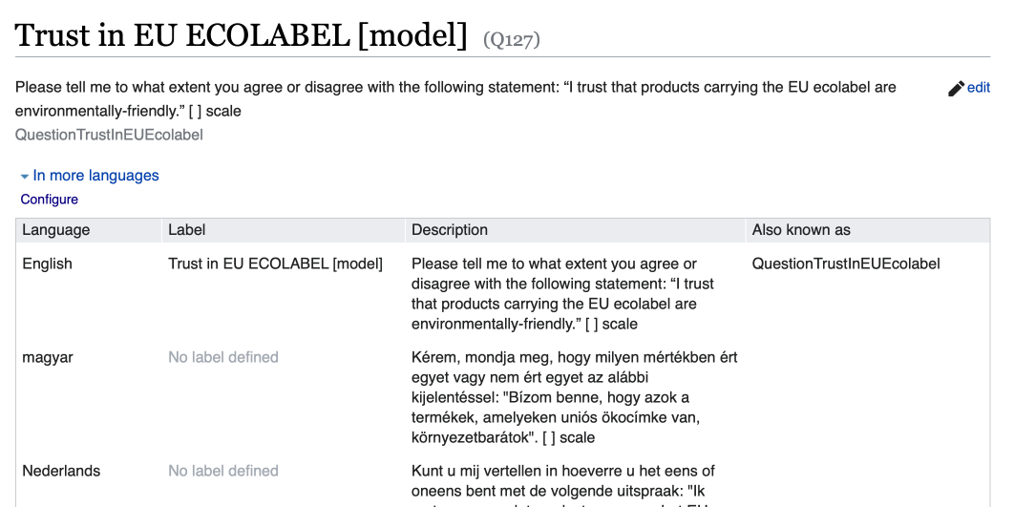Click the Language column header
Image resolution: width=1014 pixels, height=507 pixels.
(x=56, y=230)
